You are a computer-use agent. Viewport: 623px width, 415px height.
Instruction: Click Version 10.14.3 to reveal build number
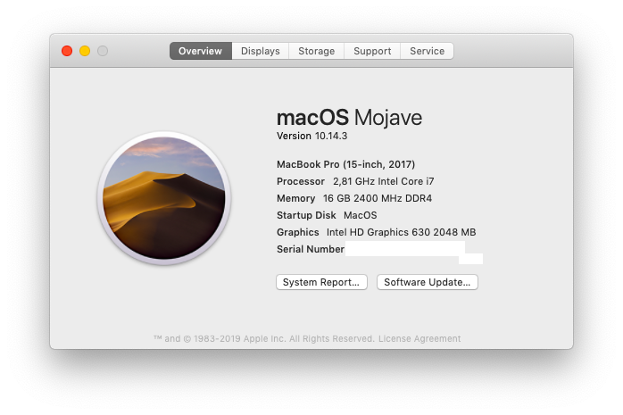[x=312, y=137]
